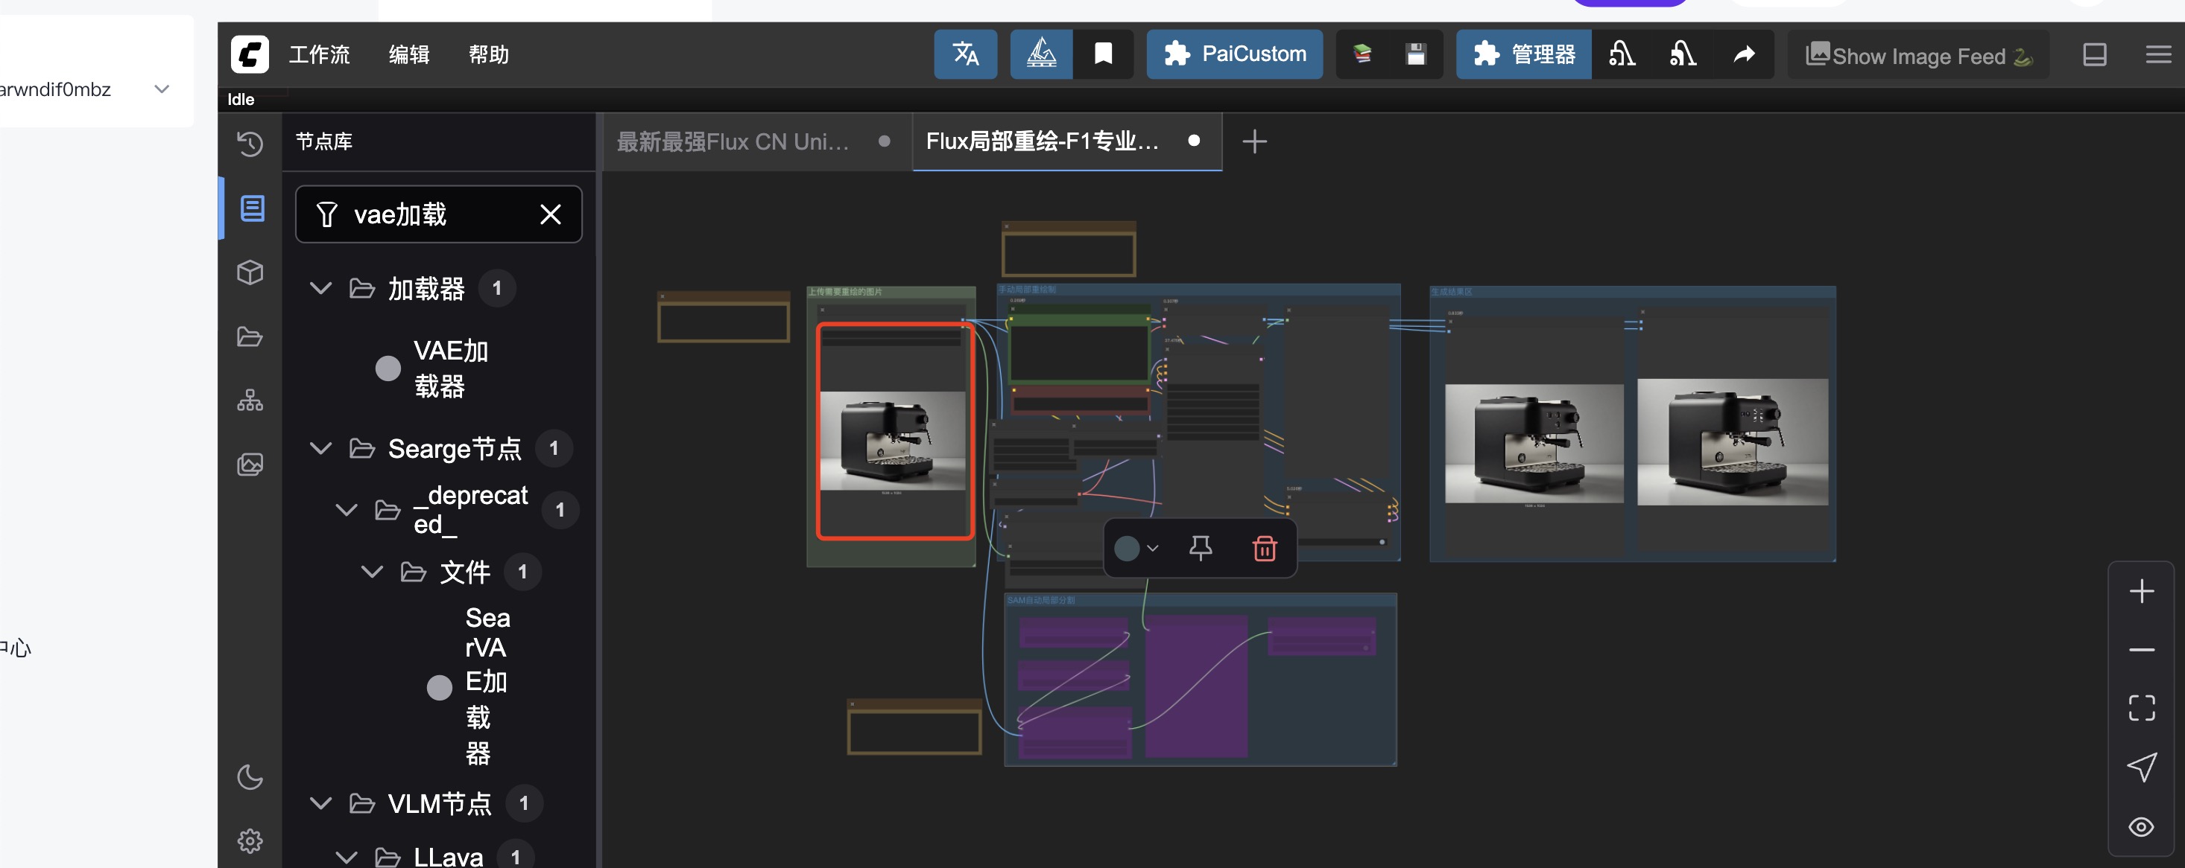Open the 工作流 menu
The height and width of the screenshot is (868, 2185).
[319, 55]
